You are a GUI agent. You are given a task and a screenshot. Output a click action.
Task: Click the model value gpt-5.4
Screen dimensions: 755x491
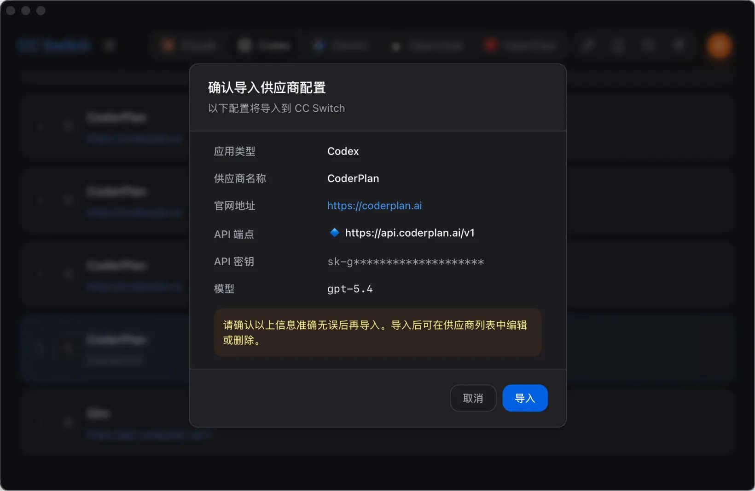point(350,289)
